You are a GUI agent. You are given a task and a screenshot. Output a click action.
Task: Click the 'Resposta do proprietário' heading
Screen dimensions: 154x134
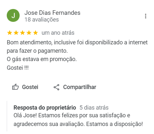pos(45,108)
